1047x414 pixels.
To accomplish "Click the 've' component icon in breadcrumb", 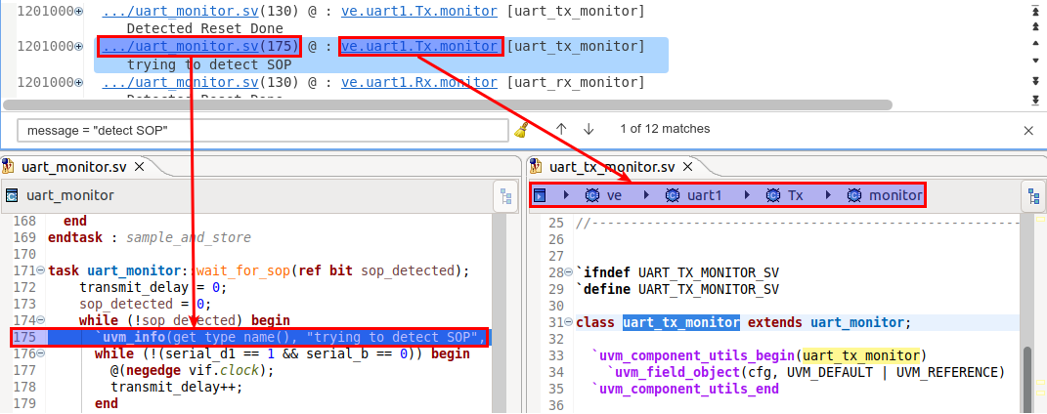I will (x=591, y=196).
